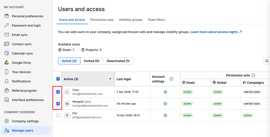This screenshot has width=270, height=137.
Task: Click Phil's account settings shield icon
Action: pos(165,115)
